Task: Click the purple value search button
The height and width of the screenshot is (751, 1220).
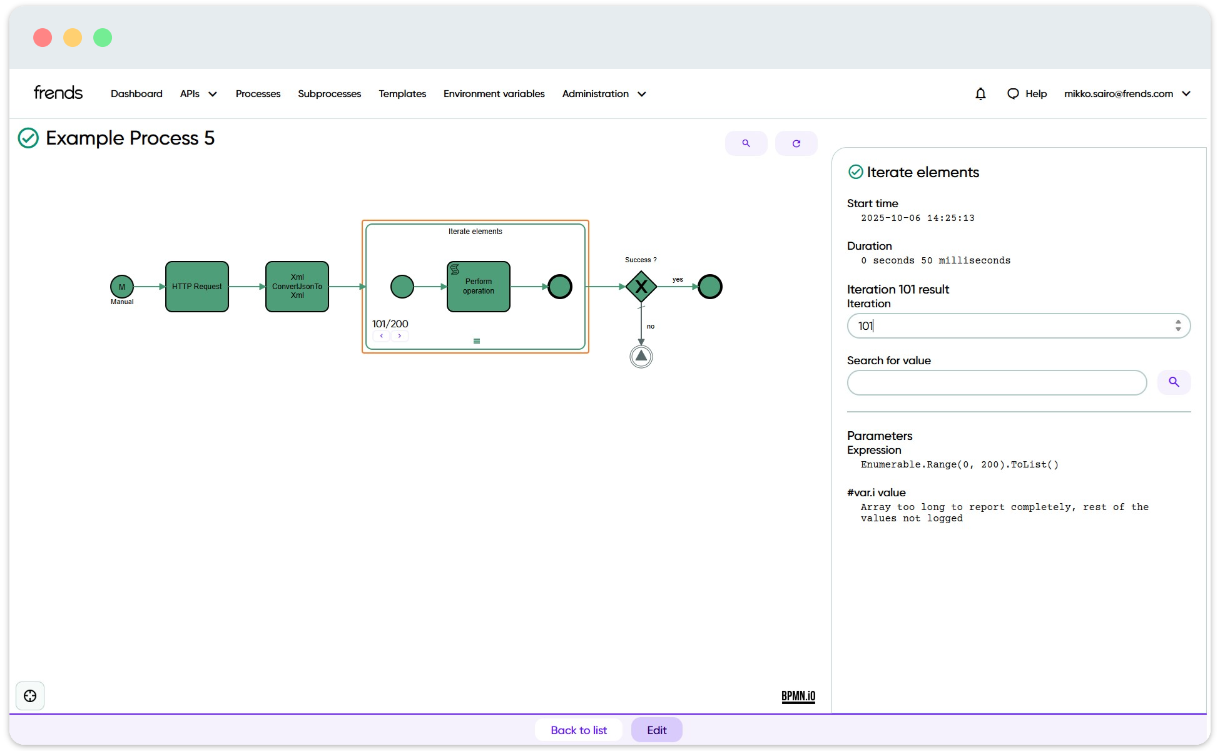Action: (1174, 382)
